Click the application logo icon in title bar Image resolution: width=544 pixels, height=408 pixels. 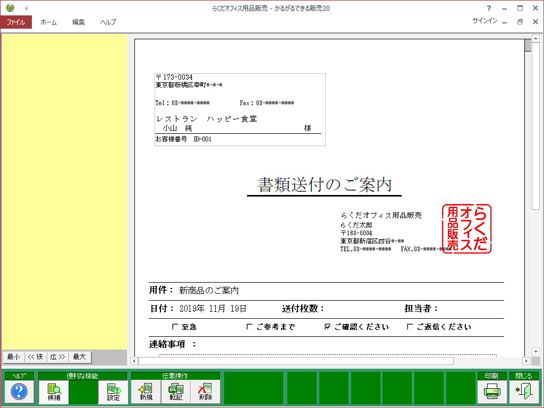(10, 7)
